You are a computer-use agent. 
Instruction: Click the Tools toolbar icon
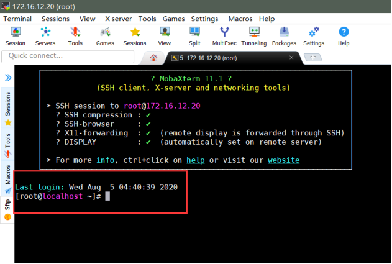click(x=75, y=37)
